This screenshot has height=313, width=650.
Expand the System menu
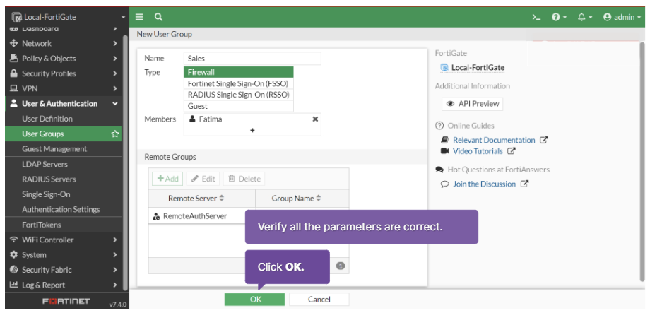pos(63,255)
